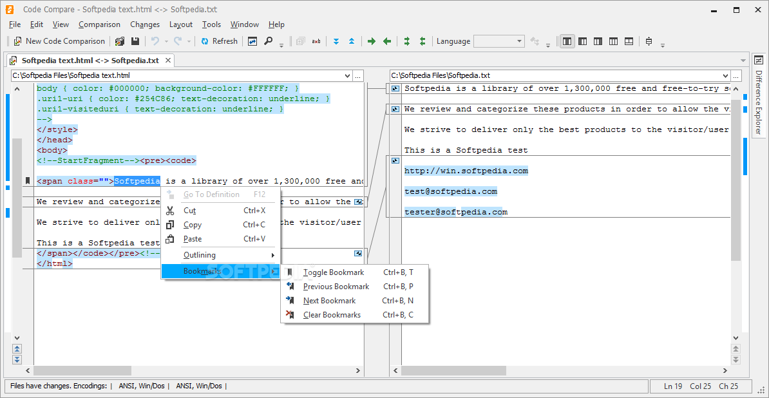Click left pane previous-change double-up button
This screenshot has height=398, width=769.
point(17,349)
